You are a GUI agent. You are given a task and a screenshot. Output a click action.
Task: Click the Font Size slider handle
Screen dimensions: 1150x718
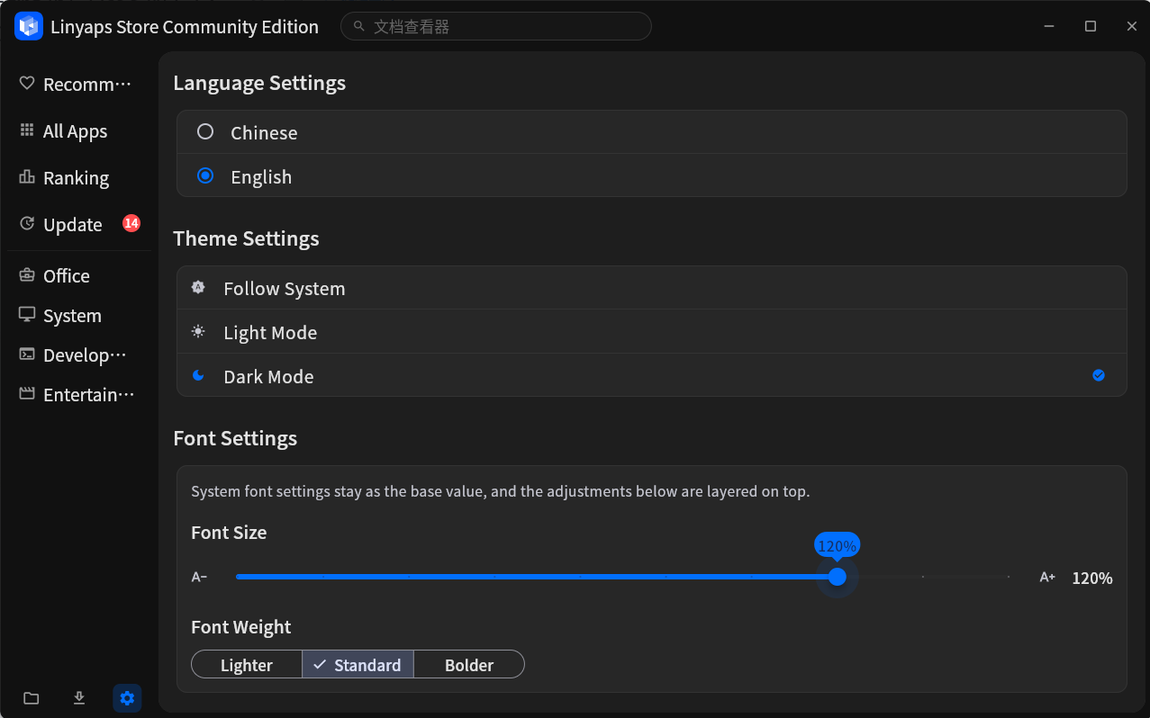(837, 577)
